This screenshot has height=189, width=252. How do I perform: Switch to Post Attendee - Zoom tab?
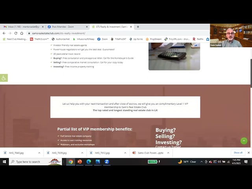67,27
